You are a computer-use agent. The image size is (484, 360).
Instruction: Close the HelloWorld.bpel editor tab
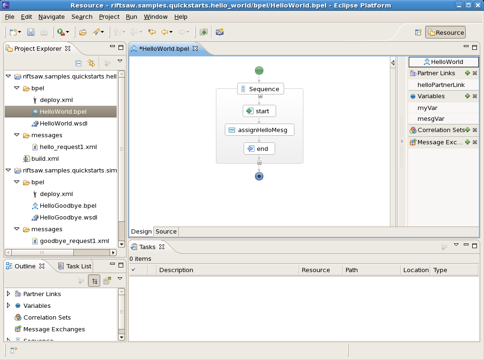(x=195, y=48)
